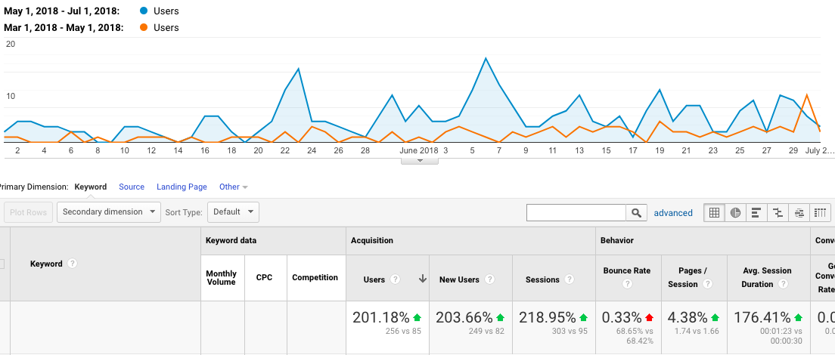835x355 pixels.
Task: Click the Keyword data group header
Action: click(231, 241)
